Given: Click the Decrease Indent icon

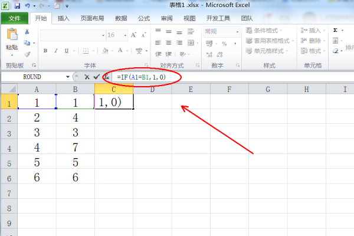Looking at the screenshot, I should point(158,54).
